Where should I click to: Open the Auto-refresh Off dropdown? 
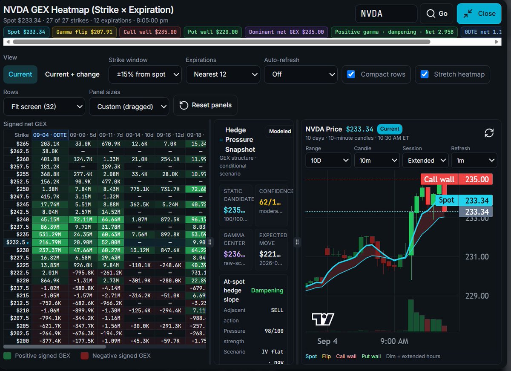coord(301,74)
